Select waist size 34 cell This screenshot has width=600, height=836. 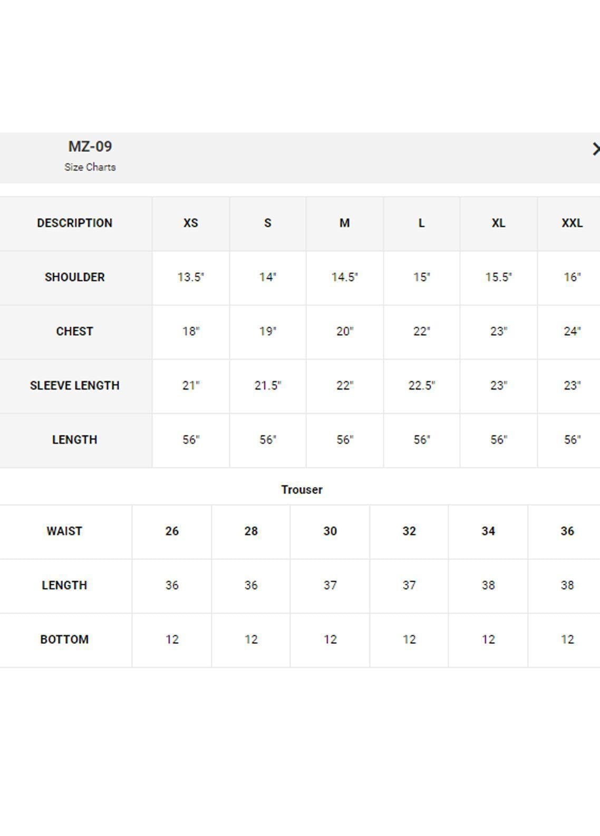[488, 531]
